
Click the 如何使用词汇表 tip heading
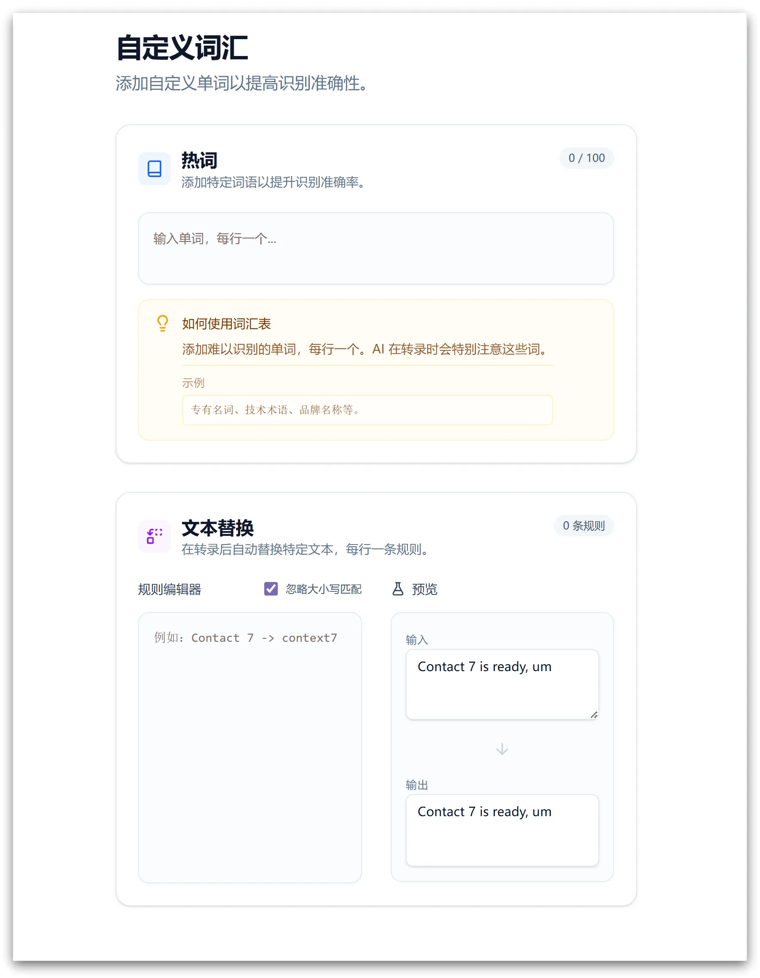point(226,324)
